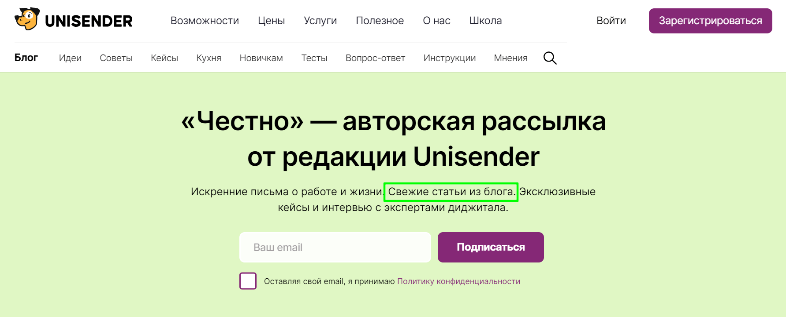
Task: Open the Инструкции blog category
Action: 450,58
